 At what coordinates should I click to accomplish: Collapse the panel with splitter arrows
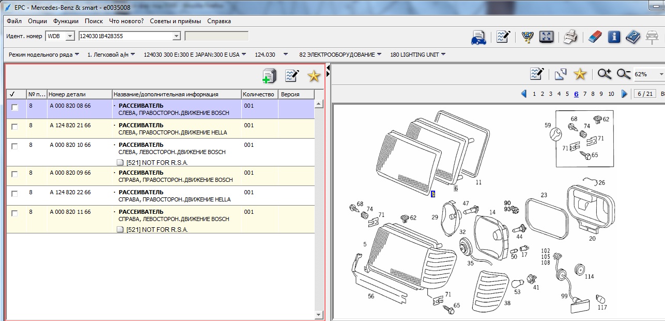328,71
